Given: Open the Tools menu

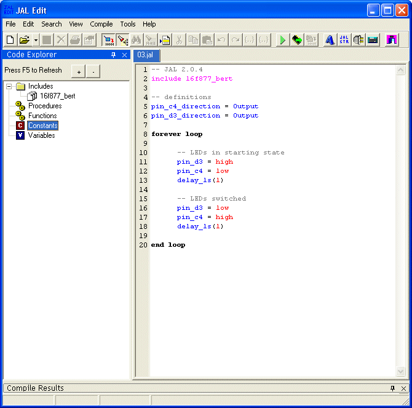Looking at the screenshot, I should 128,24.
